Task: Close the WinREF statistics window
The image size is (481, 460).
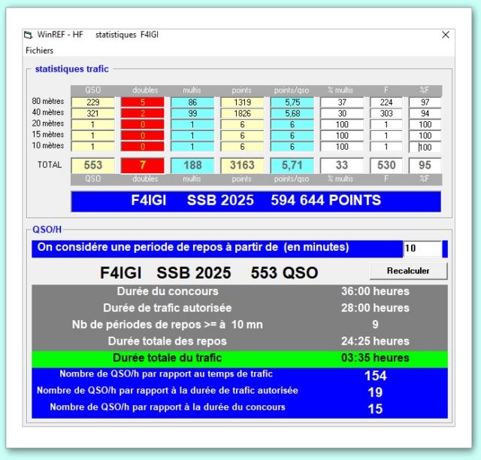Action: [x=445, y=35]
